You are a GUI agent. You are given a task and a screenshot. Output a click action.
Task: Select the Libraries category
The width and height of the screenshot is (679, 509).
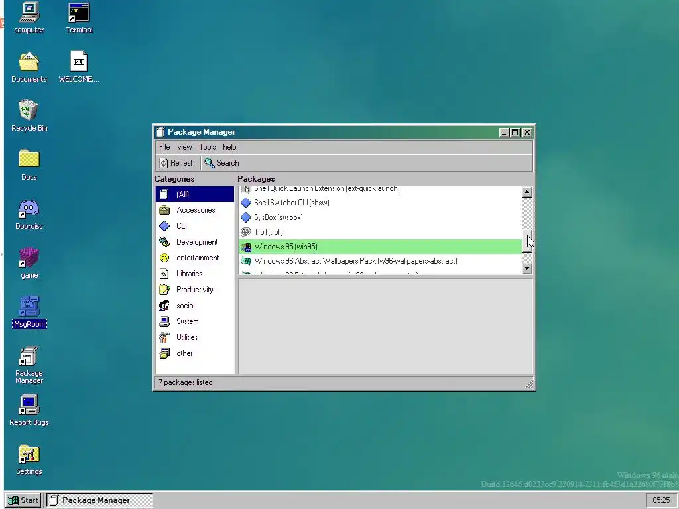[x=195, y=274]
